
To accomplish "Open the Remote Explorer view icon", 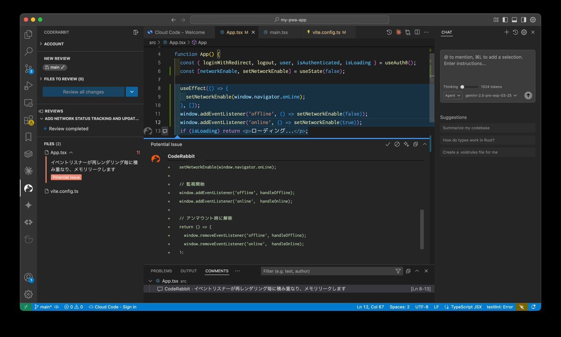I will pyautogui.click(x=29, y=103).
